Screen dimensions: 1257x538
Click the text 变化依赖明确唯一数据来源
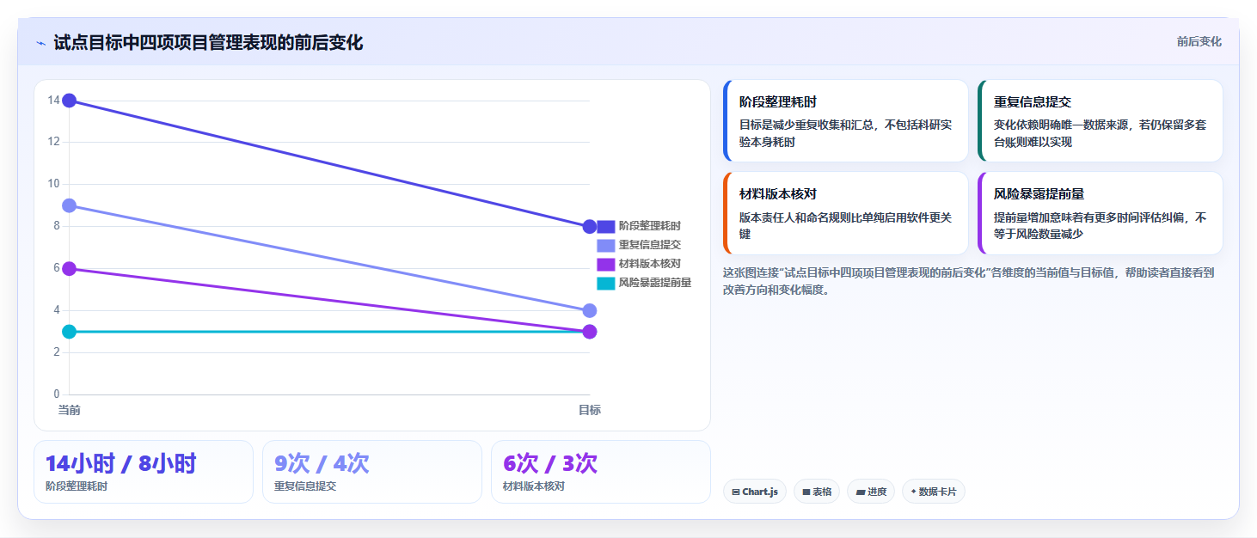[x=1061, y=125]
